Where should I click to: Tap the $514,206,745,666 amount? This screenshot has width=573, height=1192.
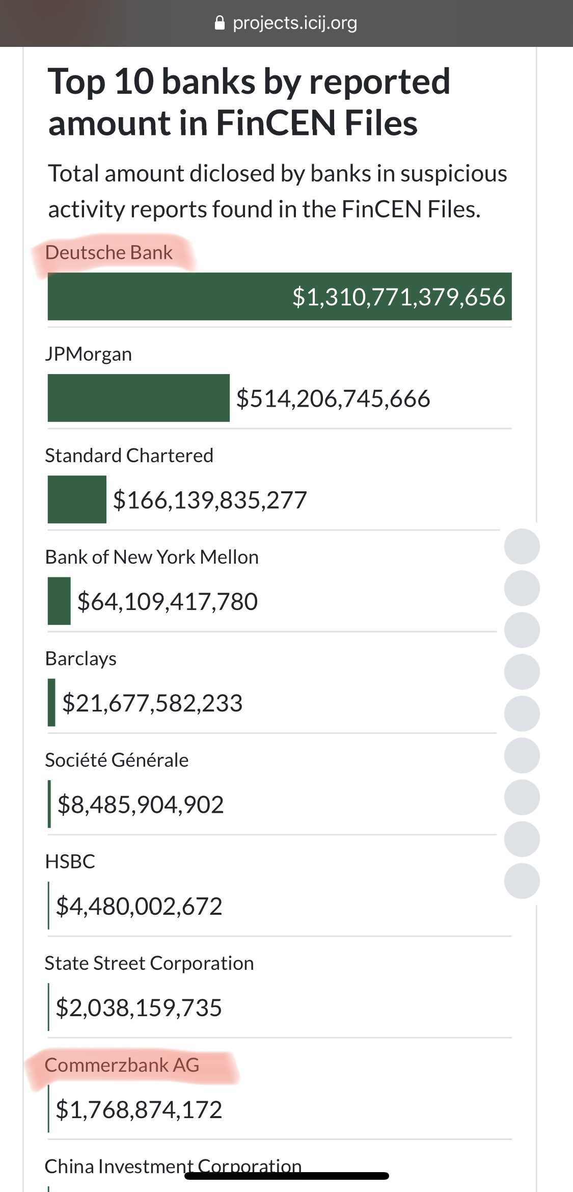(333, 399)
